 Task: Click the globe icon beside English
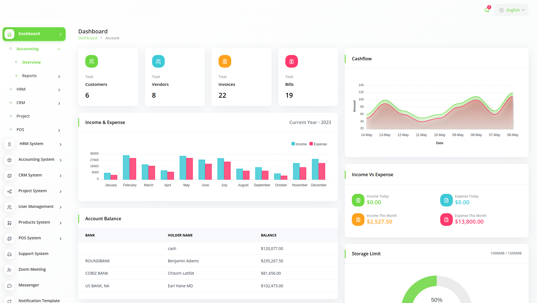coord(501,10)
